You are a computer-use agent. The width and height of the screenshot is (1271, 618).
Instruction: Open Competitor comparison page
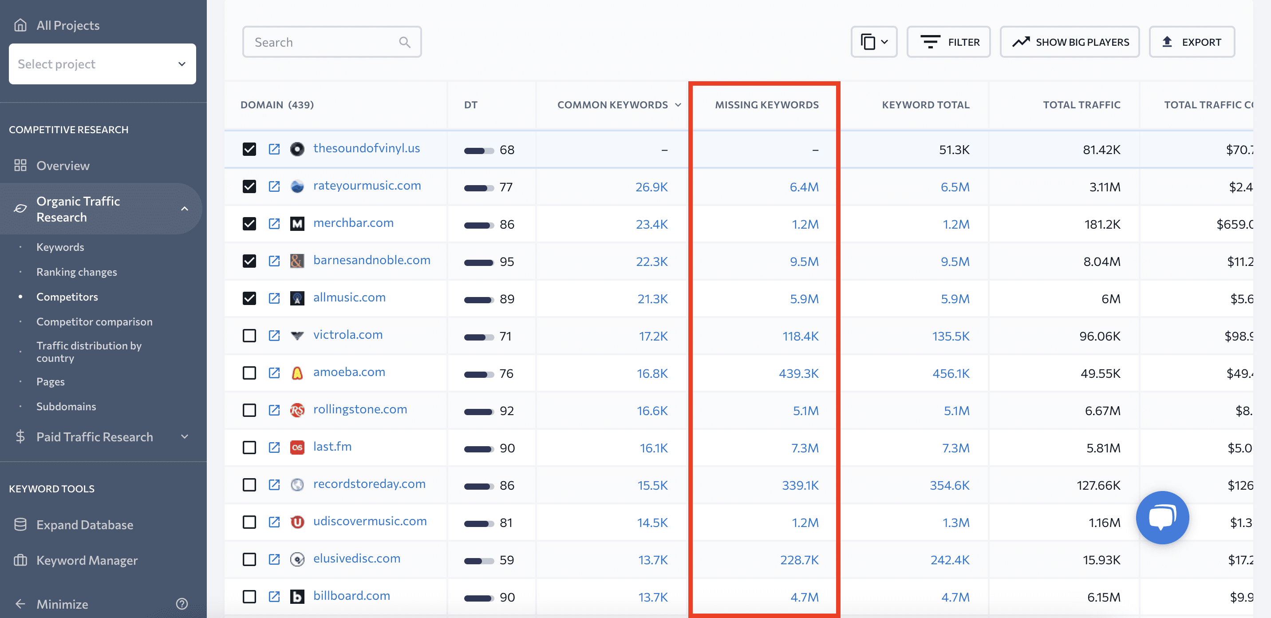point(94,321)
